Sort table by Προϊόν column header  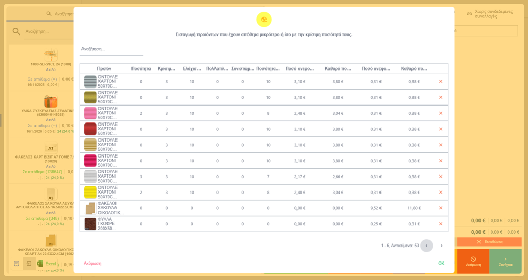pos(104,68)
